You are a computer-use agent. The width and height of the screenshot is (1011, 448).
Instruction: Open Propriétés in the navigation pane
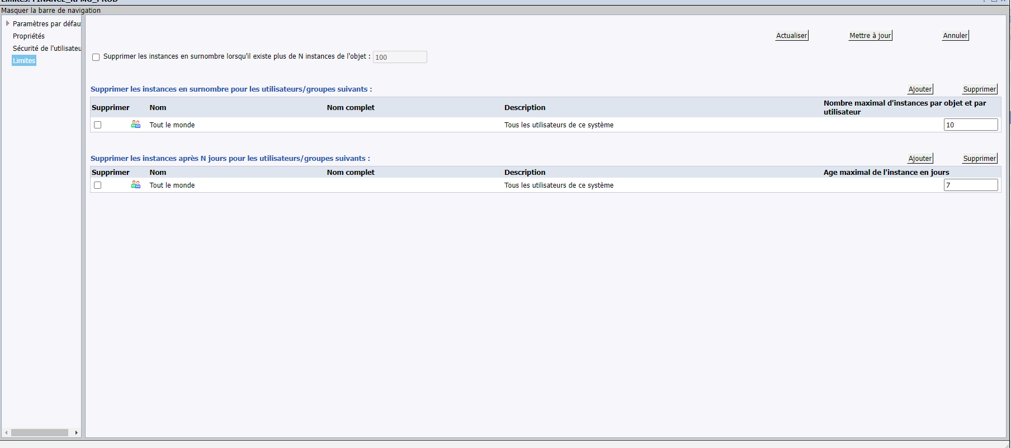click(29, 36)
